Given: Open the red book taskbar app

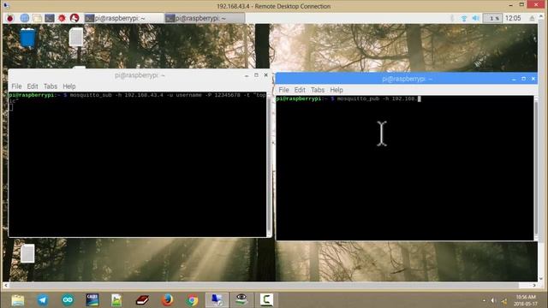Looking at the screenshot, I should 142,300.
